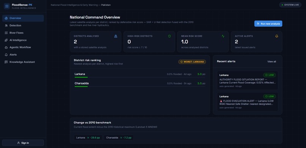Click the Active Alerts bell icon
This screenshot has width=306, height=148.
[277, 36]
